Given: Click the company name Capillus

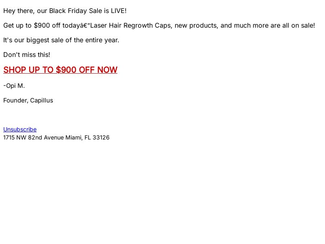Looking at the screenshot, I should click(42, 100).
